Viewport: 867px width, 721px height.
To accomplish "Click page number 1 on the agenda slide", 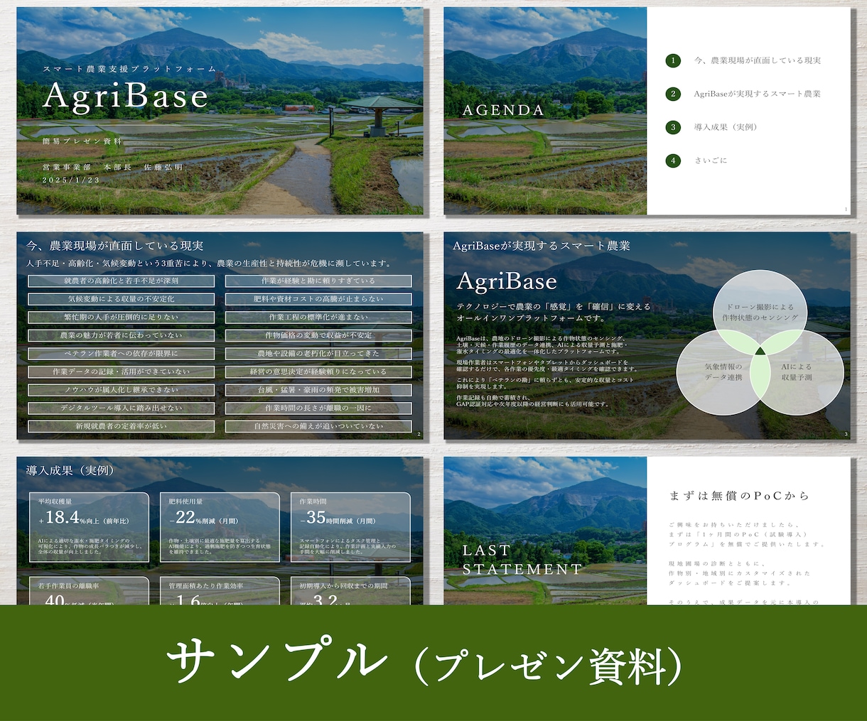I will [846, 209].
